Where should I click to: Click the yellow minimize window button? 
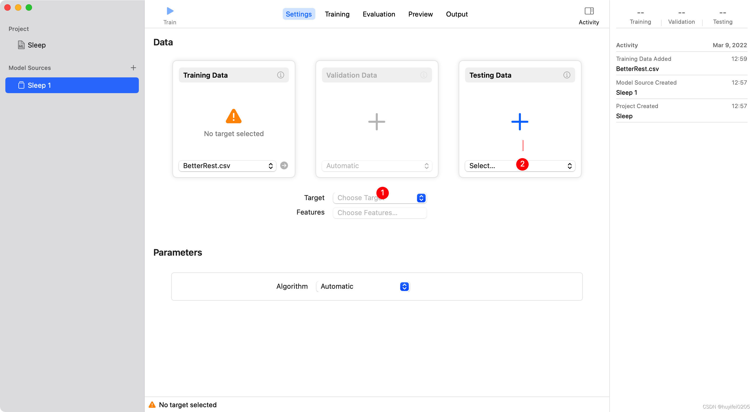coord(18,7)
